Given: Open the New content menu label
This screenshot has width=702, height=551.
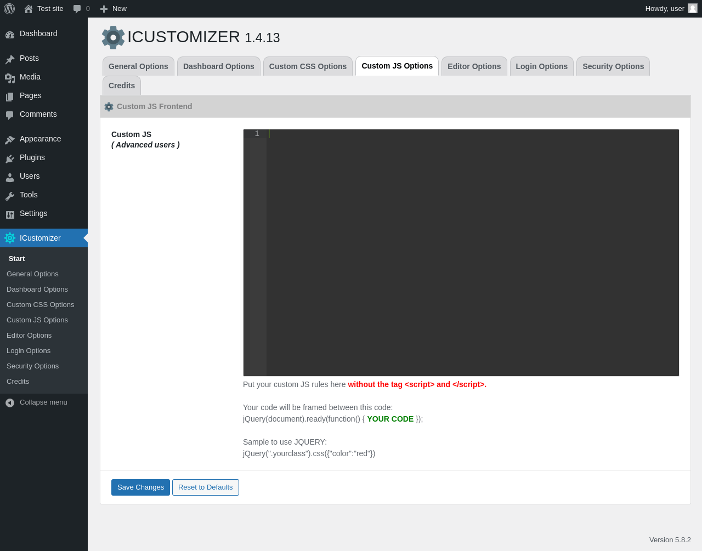Looking at the screenshot, I should click(x=120, y=9).
